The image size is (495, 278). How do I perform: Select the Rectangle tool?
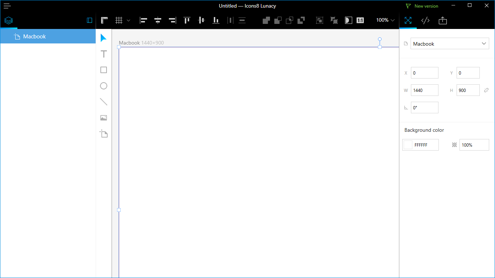(x=104, y=70)
